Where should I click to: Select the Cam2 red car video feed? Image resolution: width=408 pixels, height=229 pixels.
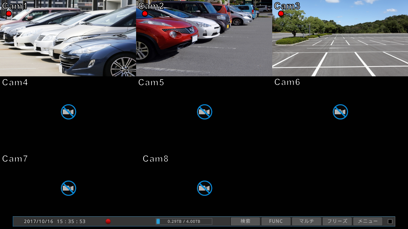[204, 38]
